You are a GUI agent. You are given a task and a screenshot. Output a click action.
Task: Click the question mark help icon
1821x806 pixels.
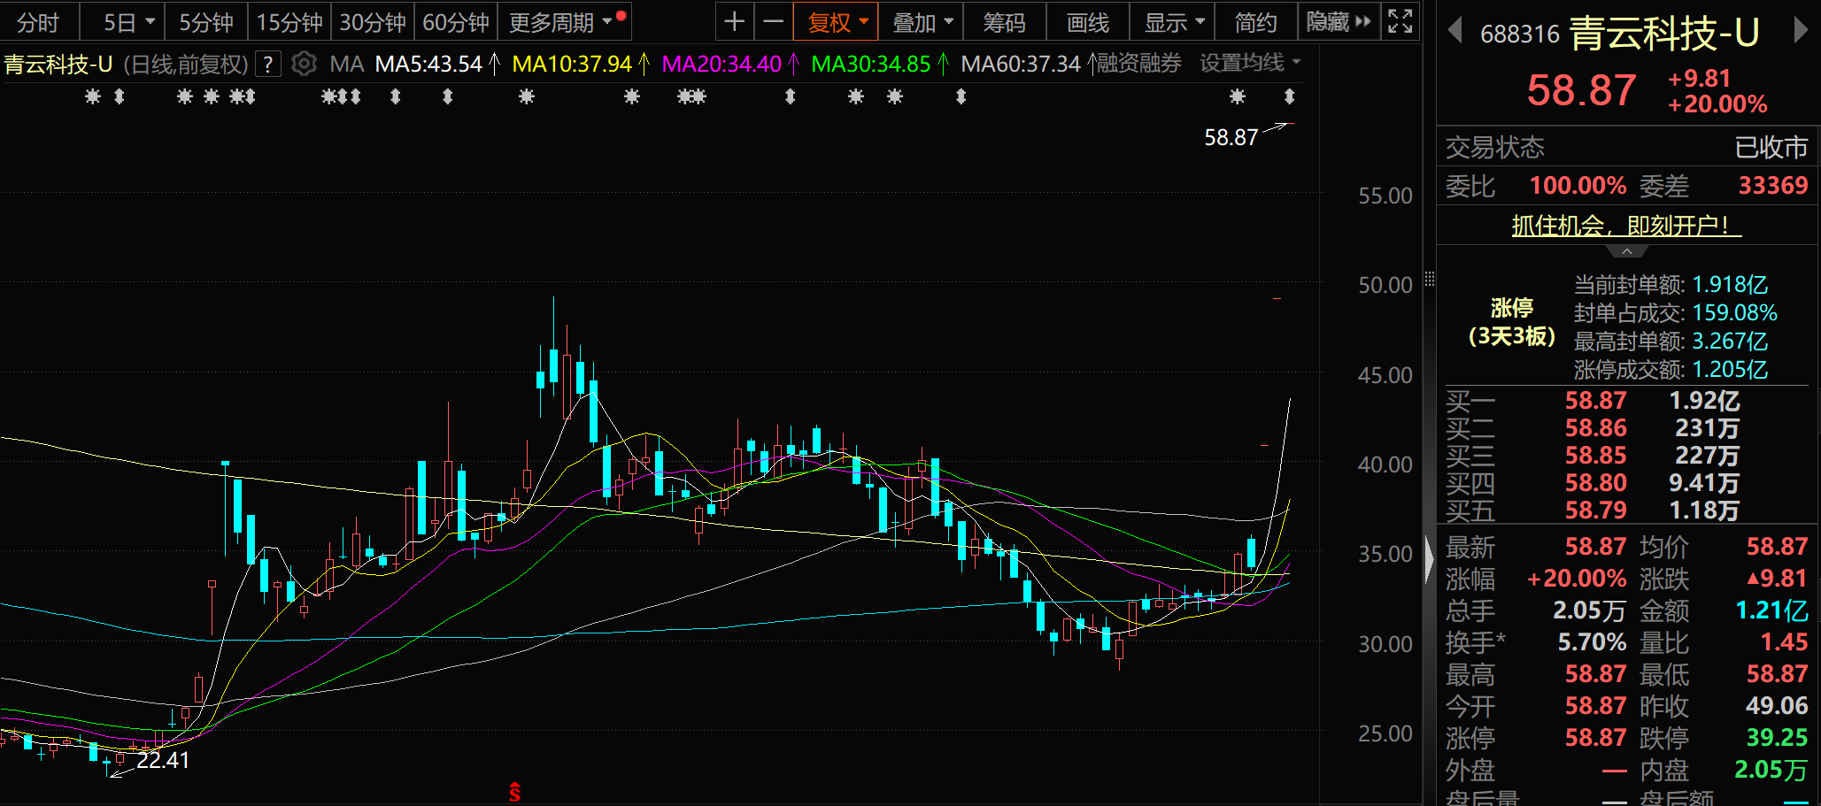(x=268, y=64)
